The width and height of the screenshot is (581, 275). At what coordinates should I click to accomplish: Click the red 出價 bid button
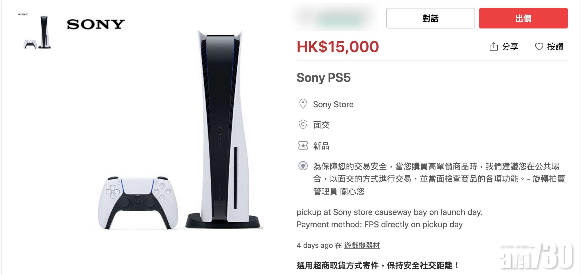(x=523, y=18)
